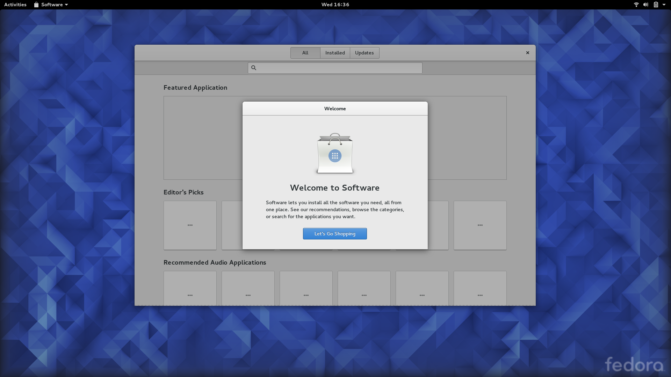671x377 pixels.
Task: Open the Updates tab
Action: (365, 53)
